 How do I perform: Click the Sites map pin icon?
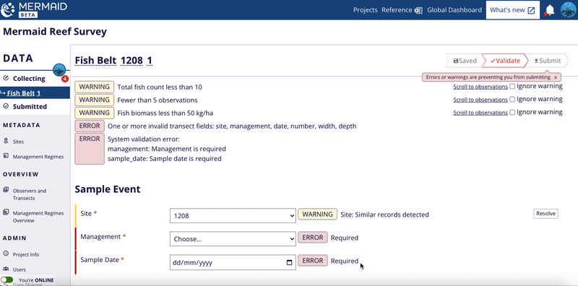(x=6, y=141)
